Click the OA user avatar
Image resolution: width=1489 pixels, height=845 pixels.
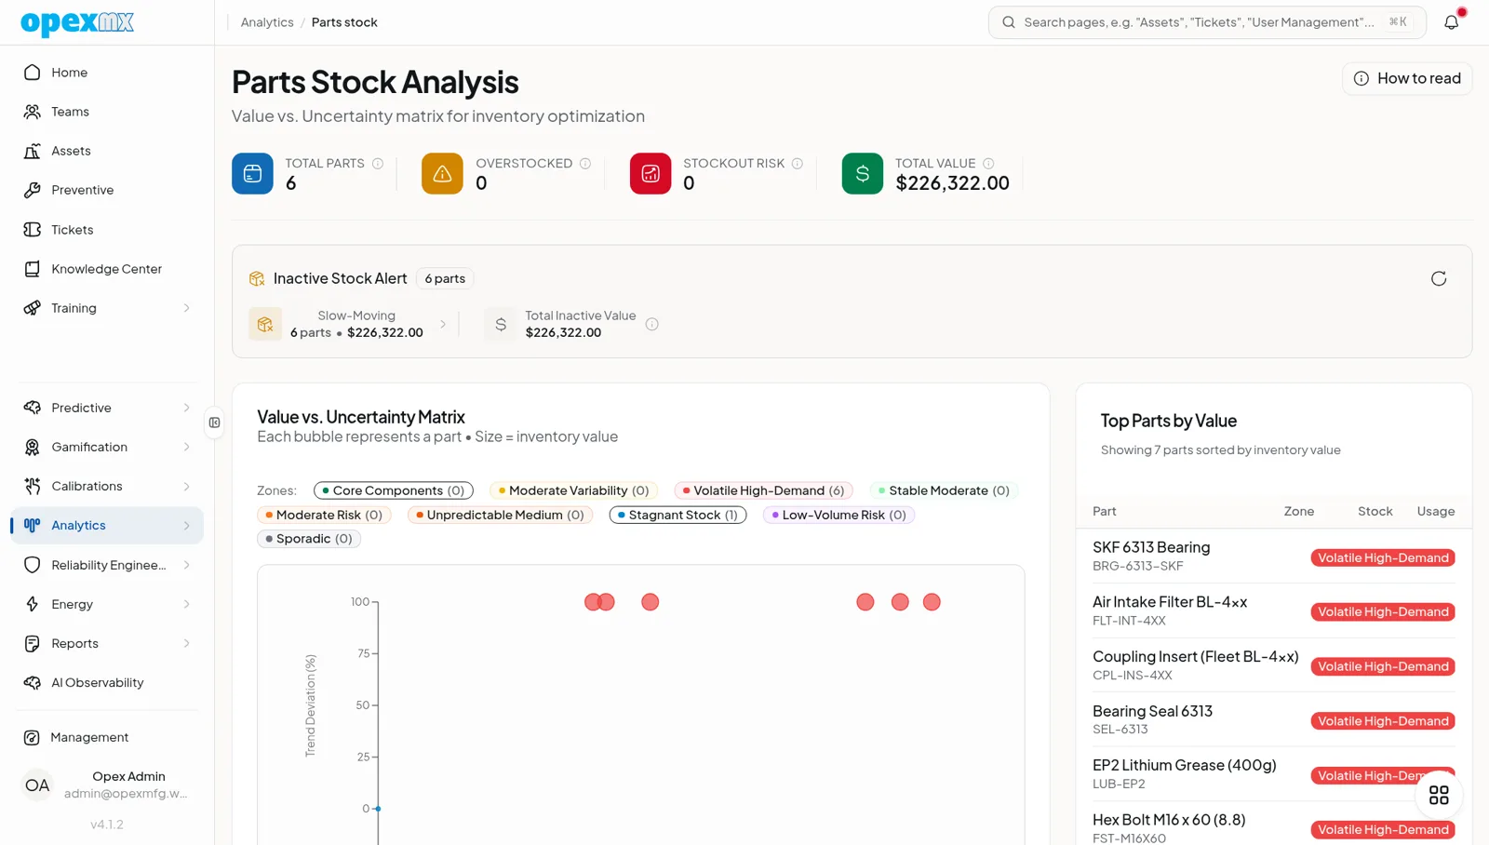37,785
